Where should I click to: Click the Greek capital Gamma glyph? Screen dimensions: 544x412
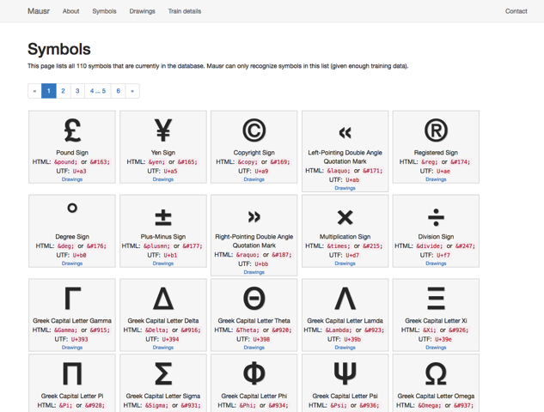(x=72, y=299)
